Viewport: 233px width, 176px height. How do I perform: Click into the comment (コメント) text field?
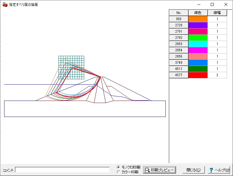click(x=62, y=170)
